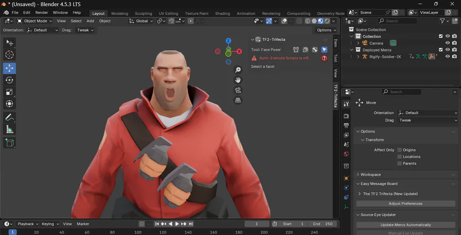Select the Scale tool

[x=9, y=92]
